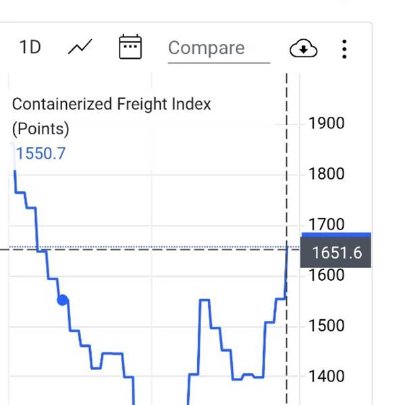
Task: Click the 1900 y-axis label
Action: tap(326, 124)
